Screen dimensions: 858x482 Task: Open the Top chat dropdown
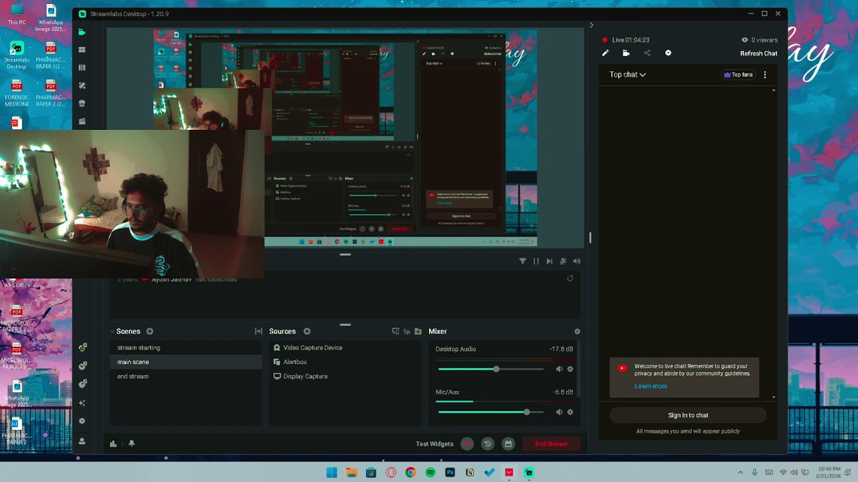[627, 74]
